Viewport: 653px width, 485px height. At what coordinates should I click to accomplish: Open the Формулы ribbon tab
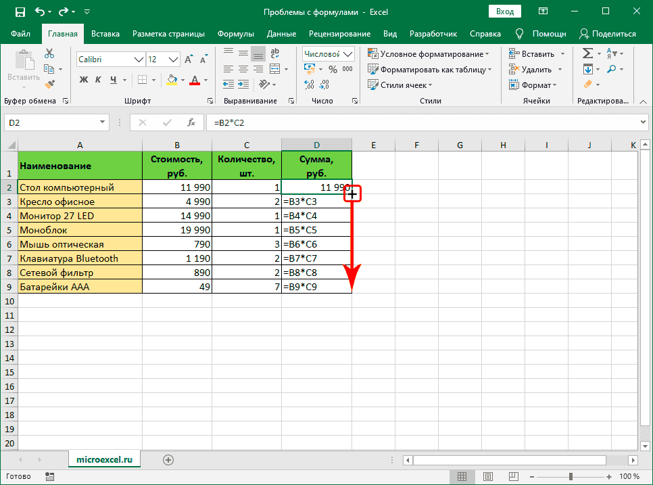pyautogui.click(x=236, y=34)
